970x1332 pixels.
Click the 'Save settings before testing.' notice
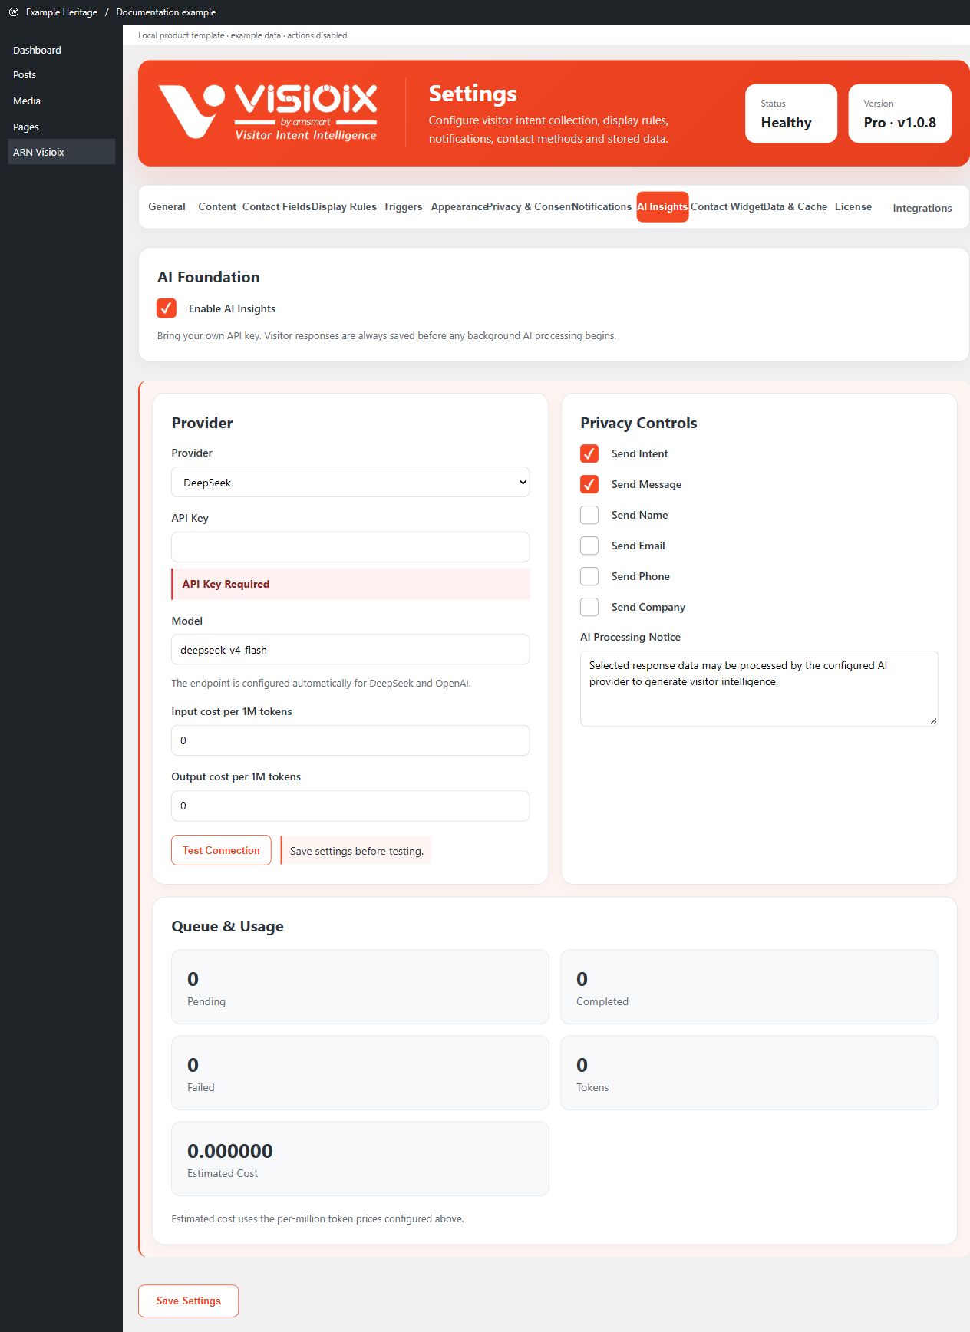pyautogui.click(x=357, y=851)
